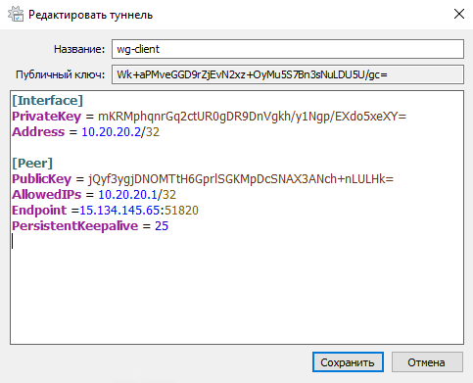Click the endpoint IP 15.134.145.65
The height and width of the screenshot is (383, 473).
(119, 211)
